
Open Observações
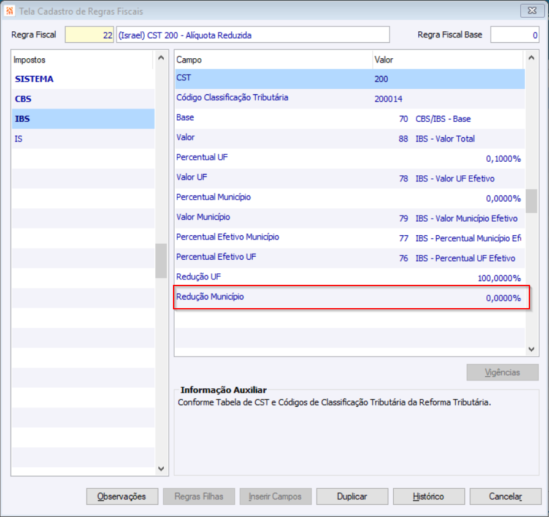coord(122,496)
